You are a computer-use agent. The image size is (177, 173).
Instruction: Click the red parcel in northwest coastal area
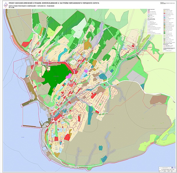[26, 44]
